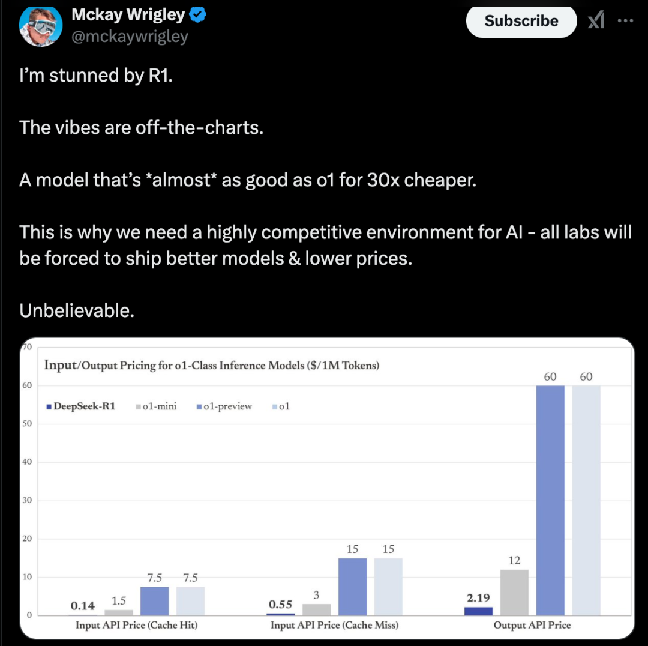Screen dimensions: 648x646
Task: Click the o1-preview 7.5 cache hit bar
Action: pos(154,601)
